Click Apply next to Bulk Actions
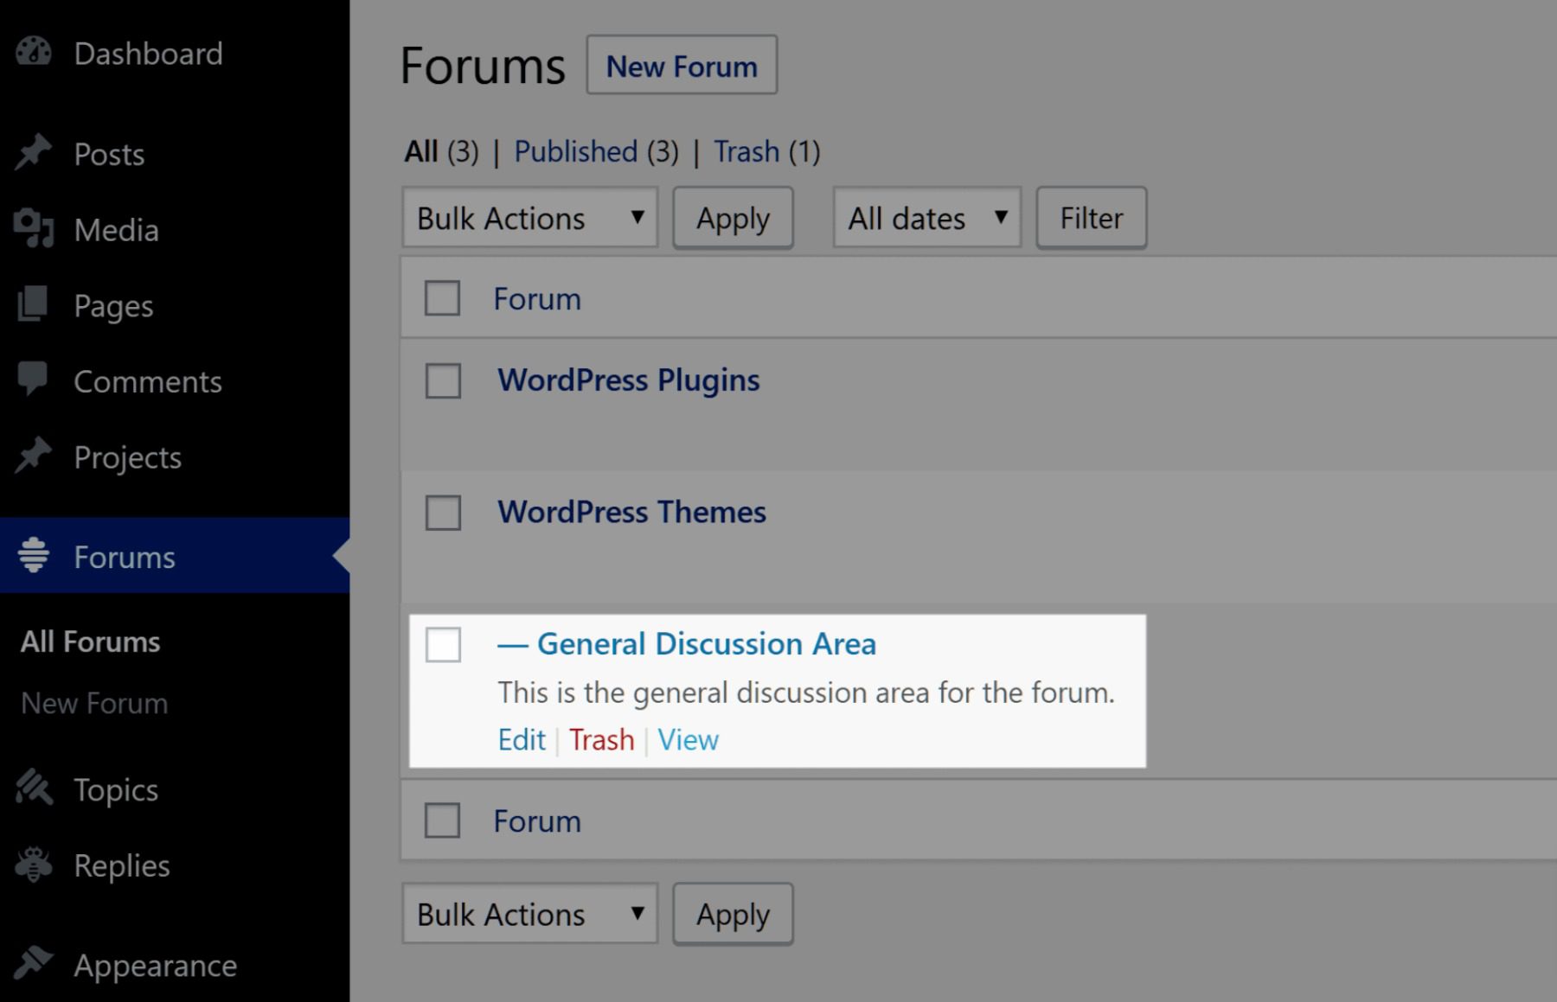The image size is (1557, 1002). 732,218
